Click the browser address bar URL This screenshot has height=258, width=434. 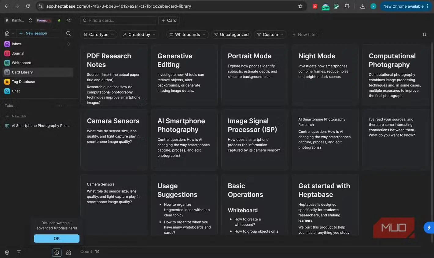point(119,6)
